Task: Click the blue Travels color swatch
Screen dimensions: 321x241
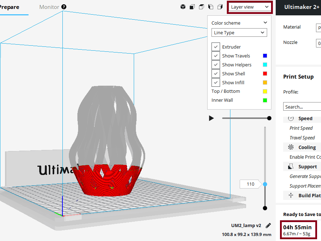Action: (265, 56)
